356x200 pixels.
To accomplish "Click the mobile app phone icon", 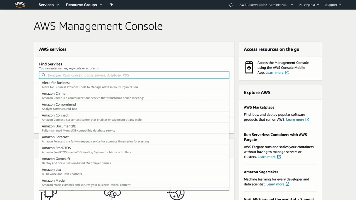I will point(249,67).
